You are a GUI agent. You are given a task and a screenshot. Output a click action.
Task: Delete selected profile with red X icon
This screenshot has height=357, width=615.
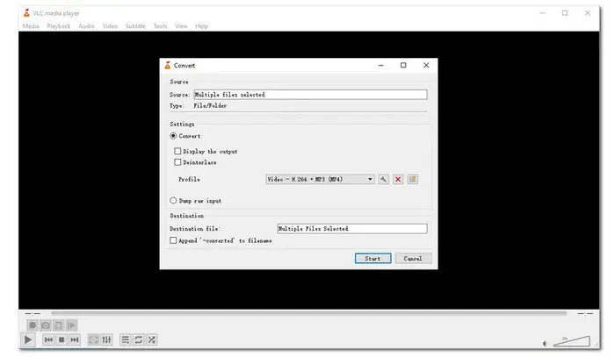click(398, 179)
